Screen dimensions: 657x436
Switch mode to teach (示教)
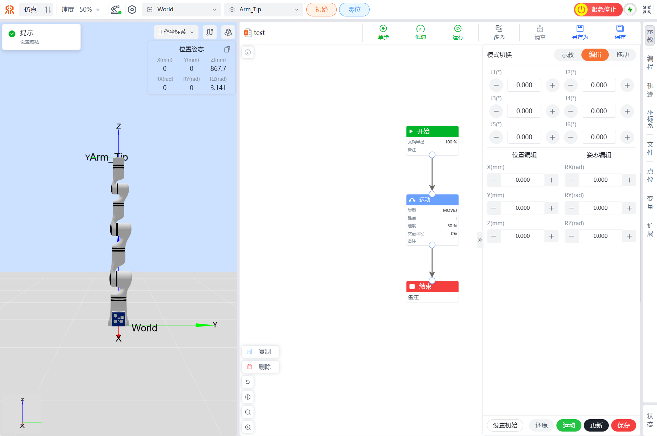click(567, 55)
